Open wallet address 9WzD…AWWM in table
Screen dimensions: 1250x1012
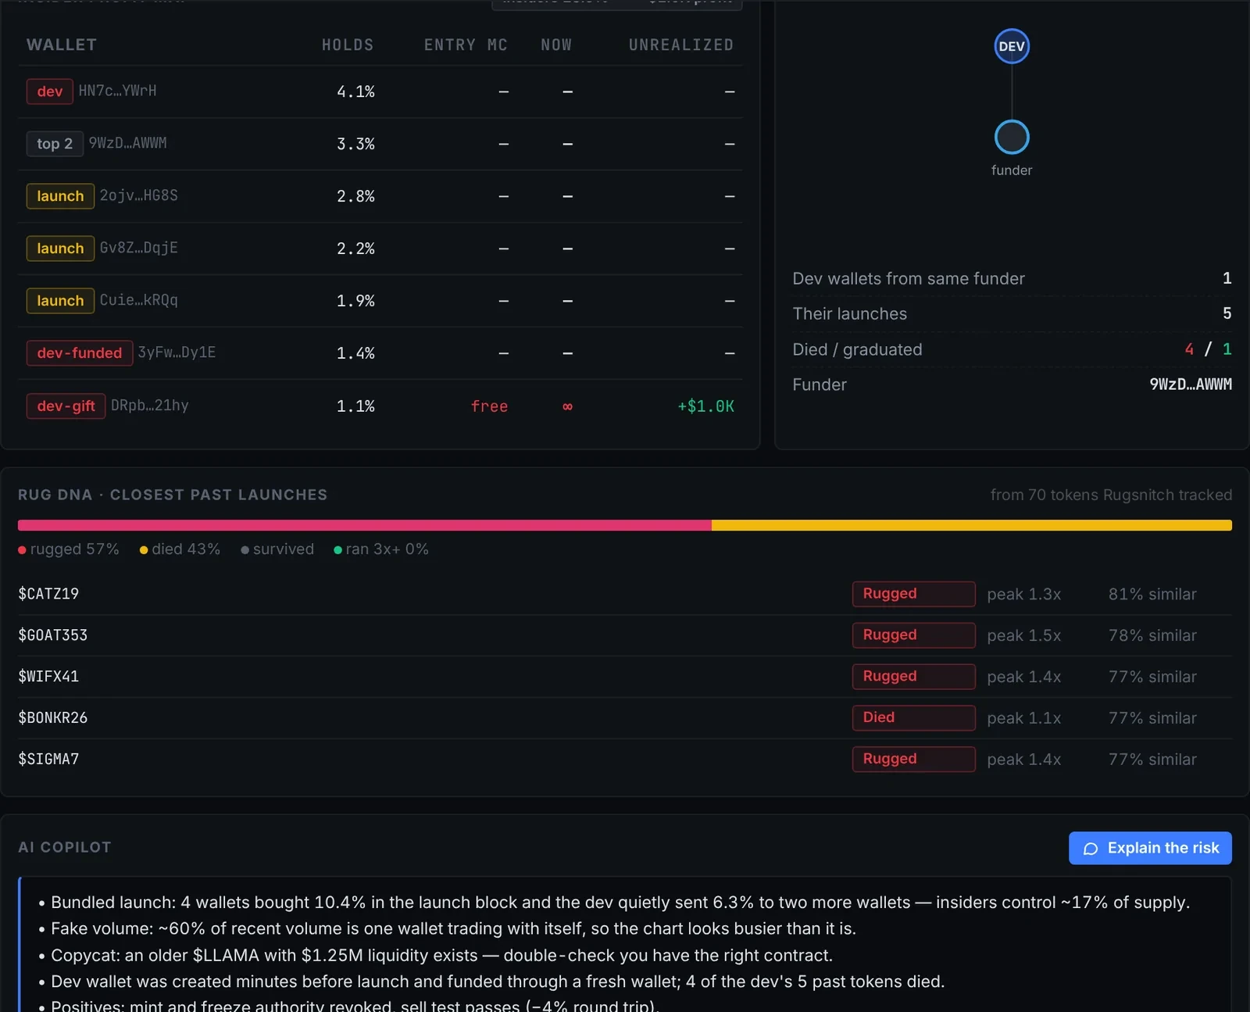point(127,143)
